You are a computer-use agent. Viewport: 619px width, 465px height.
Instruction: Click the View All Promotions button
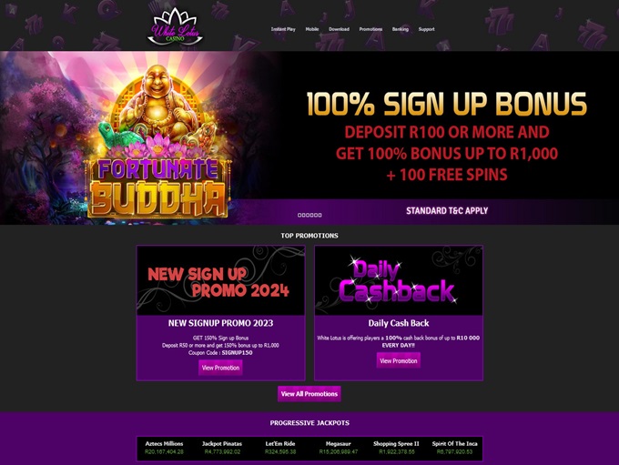[309, 394]
